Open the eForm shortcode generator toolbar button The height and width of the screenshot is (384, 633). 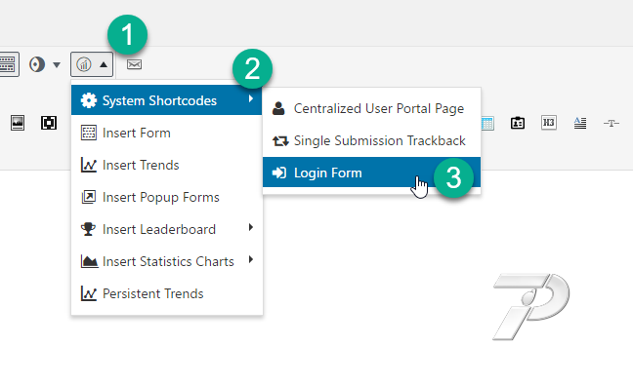[84, 64]
